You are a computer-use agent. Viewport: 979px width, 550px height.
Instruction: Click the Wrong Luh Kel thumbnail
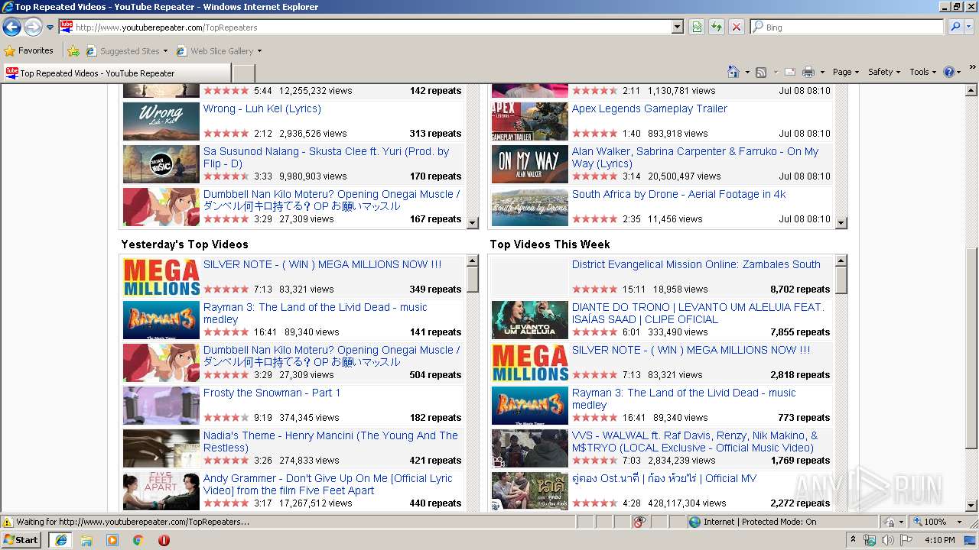pos(161,121)
